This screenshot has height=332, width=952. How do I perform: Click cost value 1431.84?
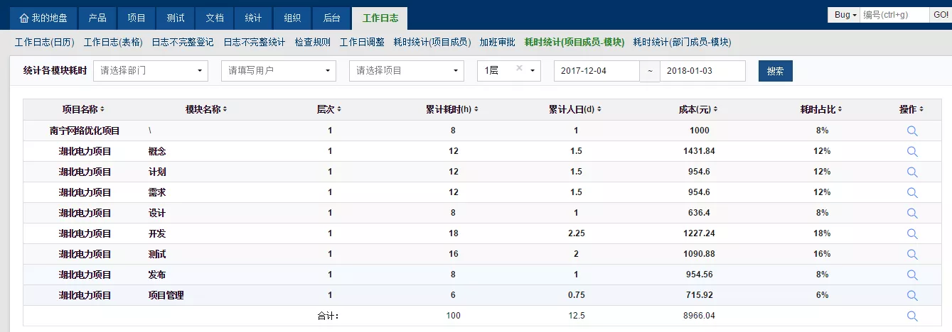[x=700, y=151]
